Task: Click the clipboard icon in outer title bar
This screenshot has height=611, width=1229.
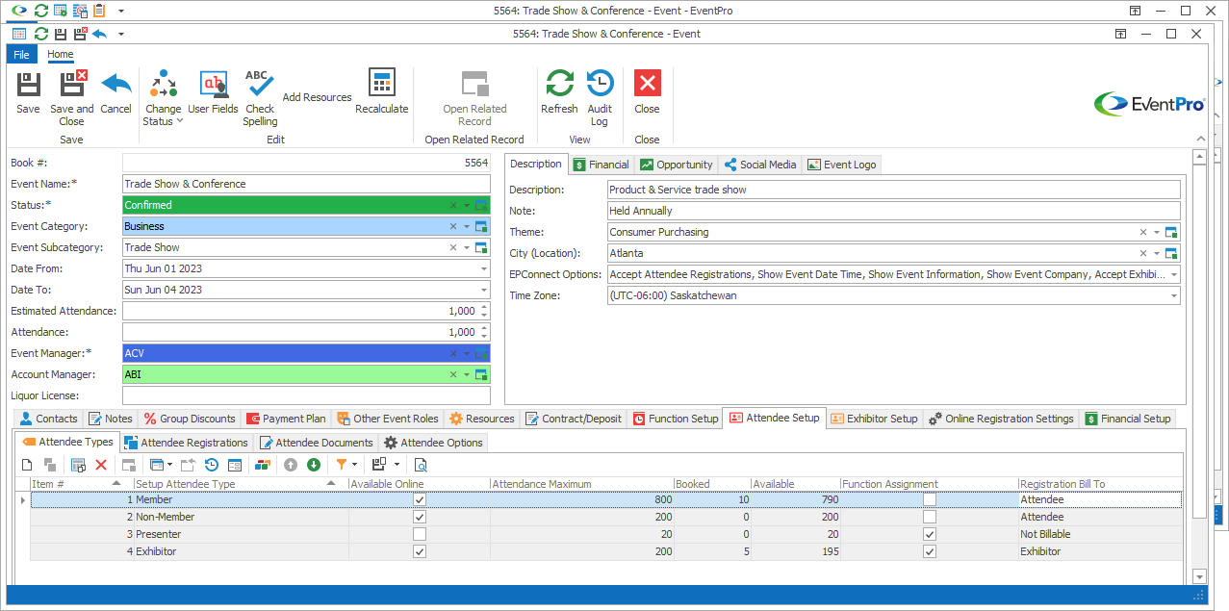Action: point(99,11)
